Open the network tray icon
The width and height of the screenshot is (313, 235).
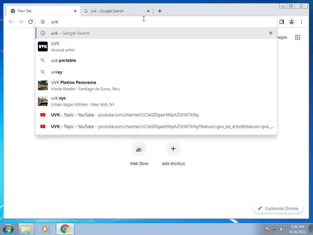[275, 229]
